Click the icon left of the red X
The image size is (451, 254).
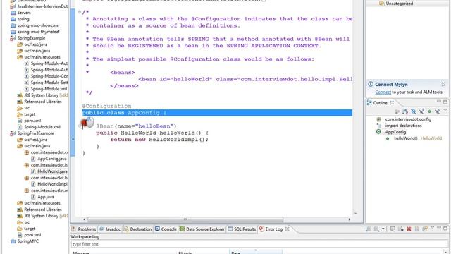[x=401, y=229]
